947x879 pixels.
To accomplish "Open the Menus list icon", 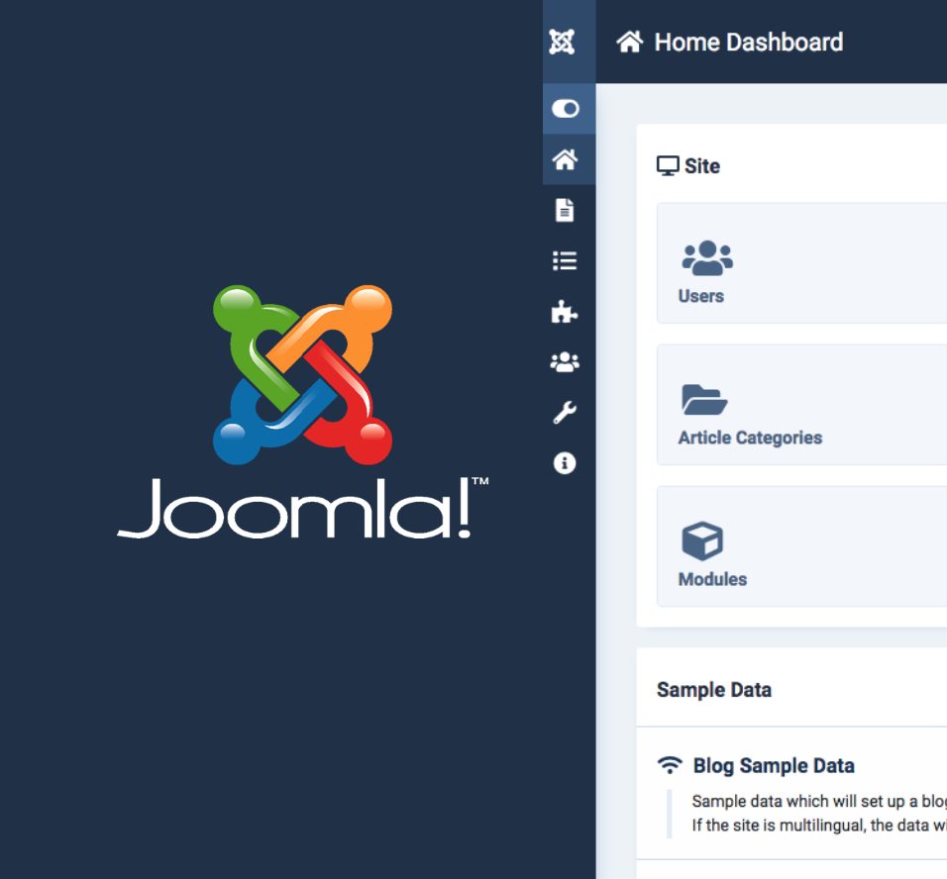I will [565, 260].
